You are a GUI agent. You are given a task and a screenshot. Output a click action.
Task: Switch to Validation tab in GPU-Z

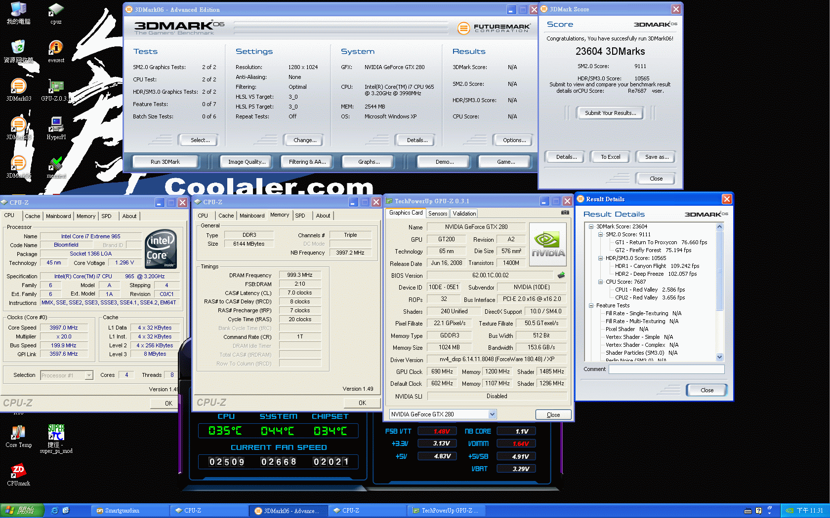pos(464,214)
